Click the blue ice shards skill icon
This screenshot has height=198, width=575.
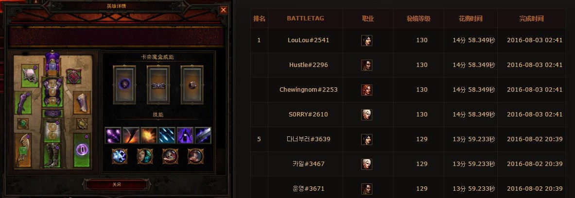point(167,135)
